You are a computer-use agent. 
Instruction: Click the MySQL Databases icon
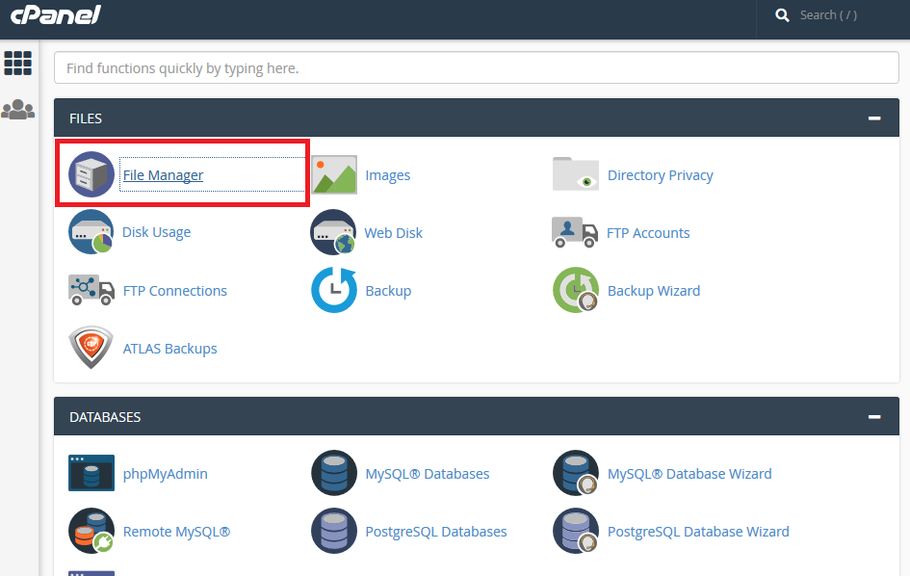[x=334, y=473]
